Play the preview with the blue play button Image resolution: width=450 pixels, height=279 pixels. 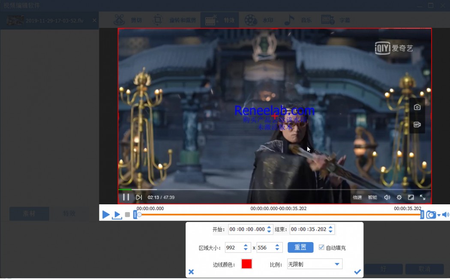(x=105, y=214)
